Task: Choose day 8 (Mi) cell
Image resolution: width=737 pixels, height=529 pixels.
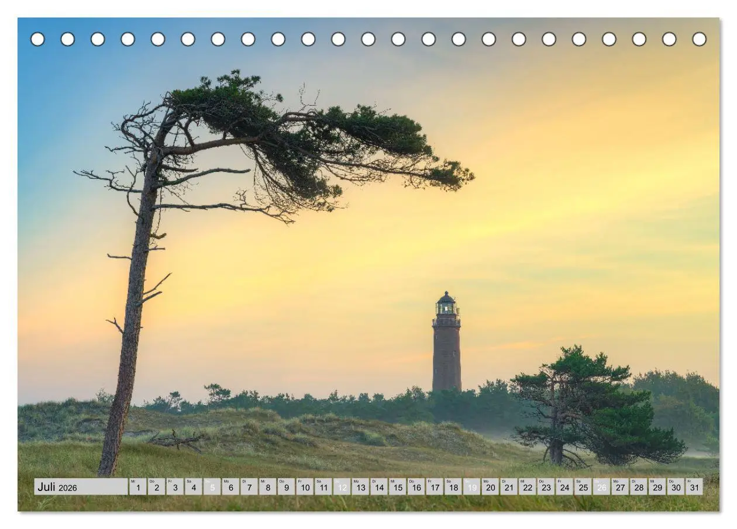Action: tap(268, 487)
